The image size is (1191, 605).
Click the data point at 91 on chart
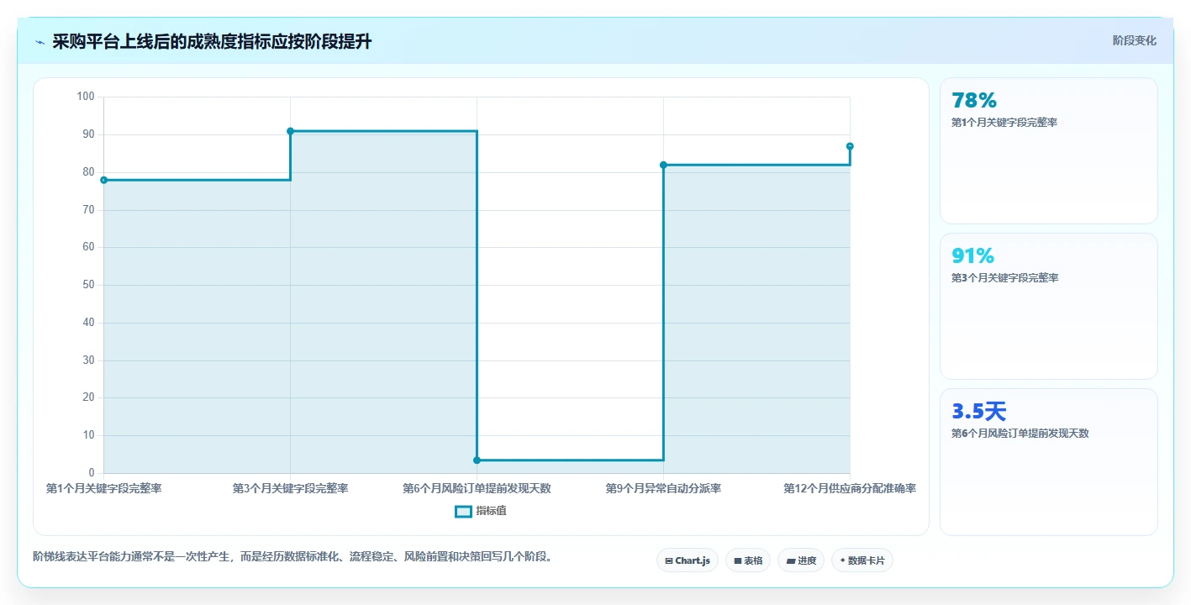(290, 131)
